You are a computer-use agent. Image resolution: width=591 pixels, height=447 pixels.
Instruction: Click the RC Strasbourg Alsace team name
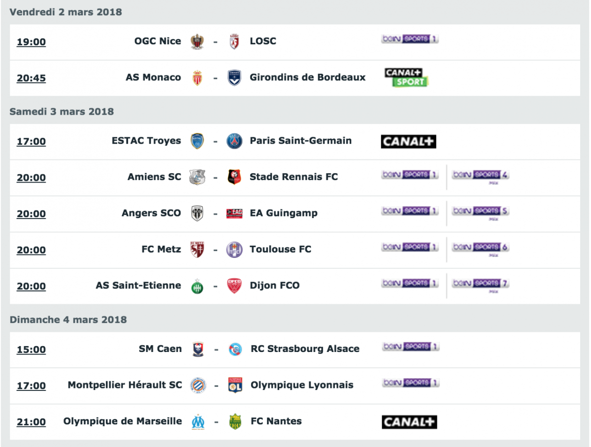305,349
